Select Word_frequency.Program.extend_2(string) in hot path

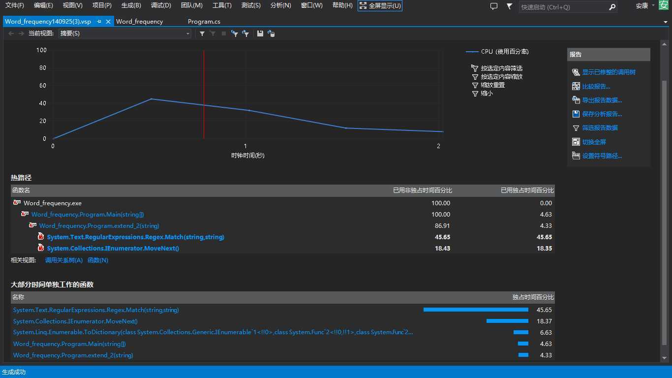[99, 225]
